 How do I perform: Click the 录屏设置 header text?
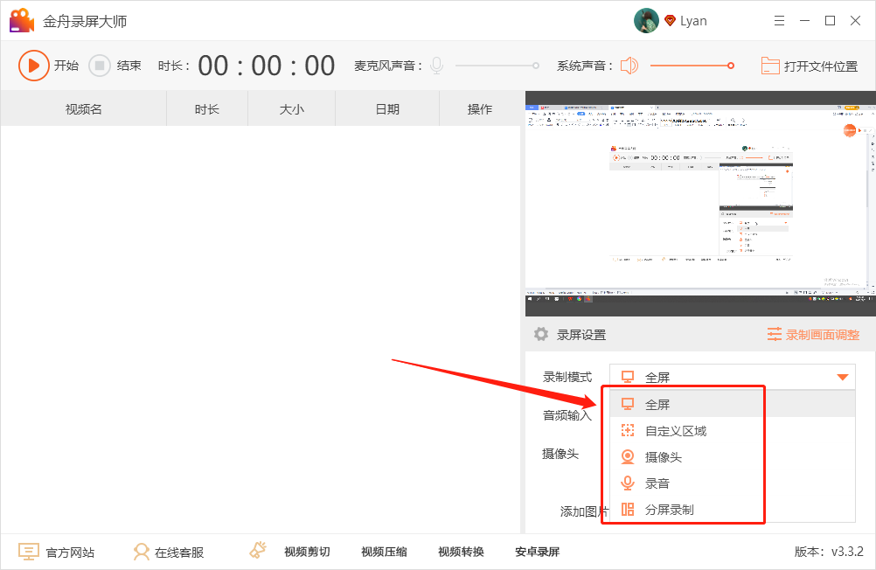581,335
